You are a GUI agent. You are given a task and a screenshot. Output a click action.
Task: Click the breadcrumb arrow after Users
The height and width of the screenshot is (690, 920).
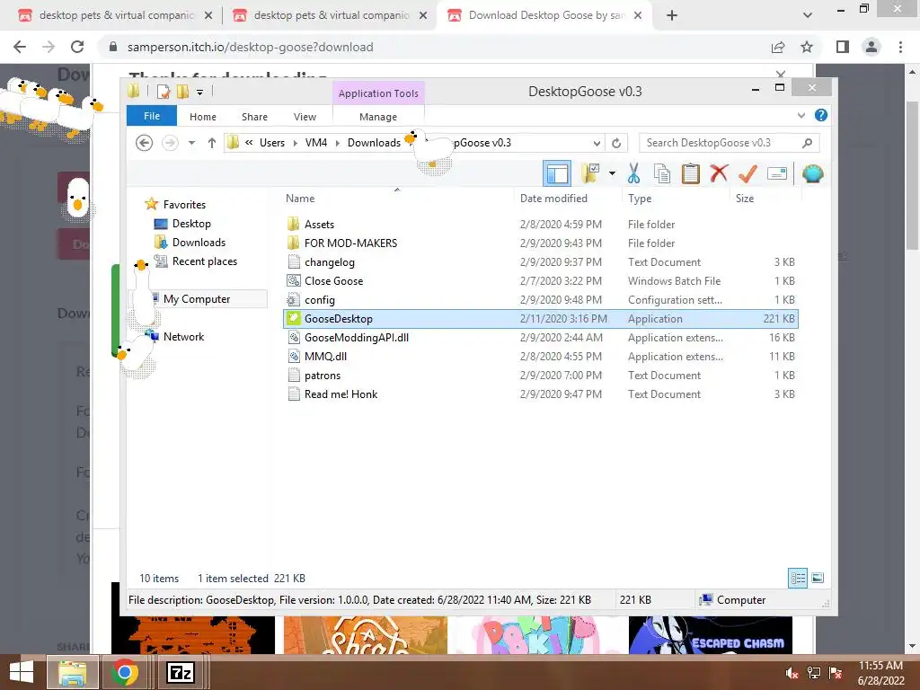[x=295, y=143]
